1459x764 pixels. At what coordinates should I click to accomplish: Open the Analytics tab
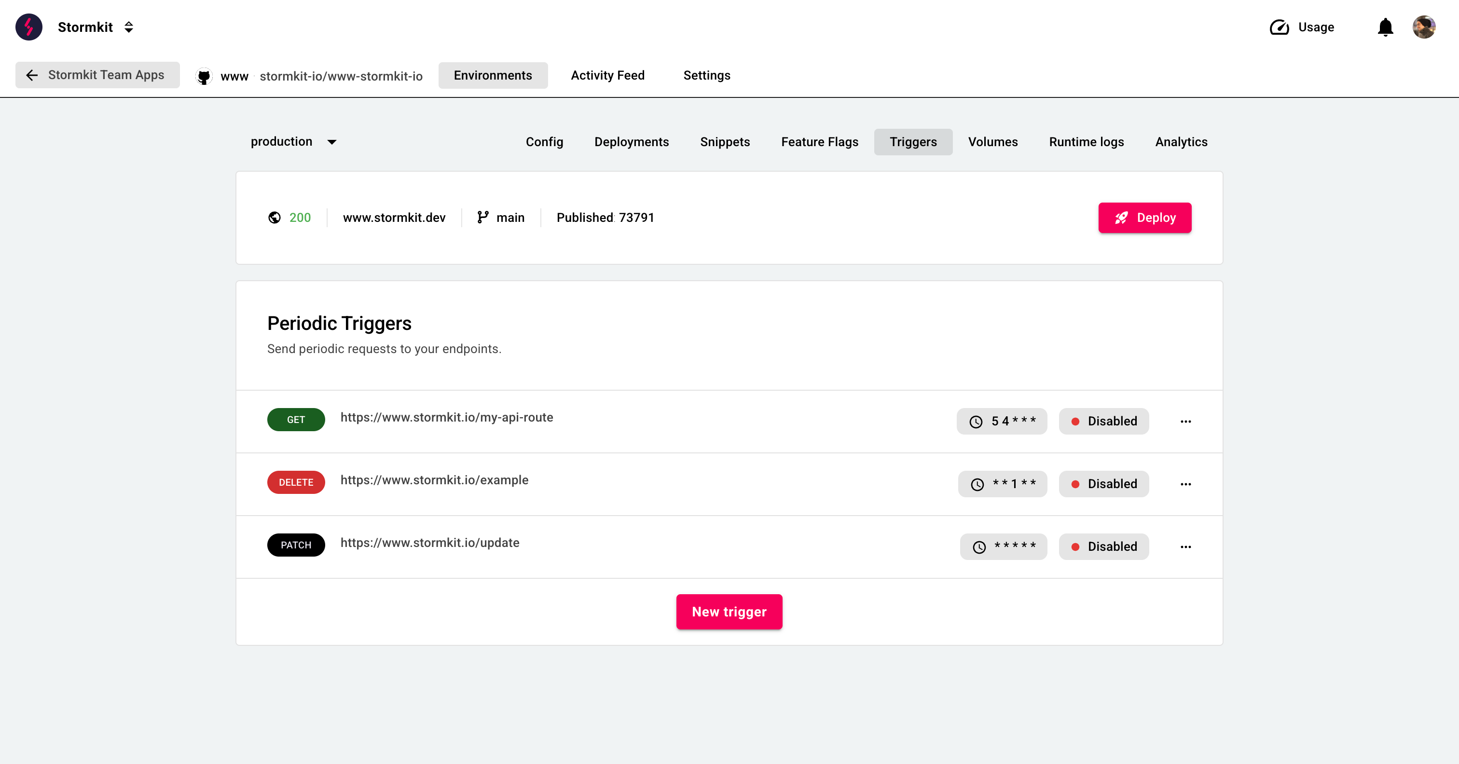[x=1181, y=142]
